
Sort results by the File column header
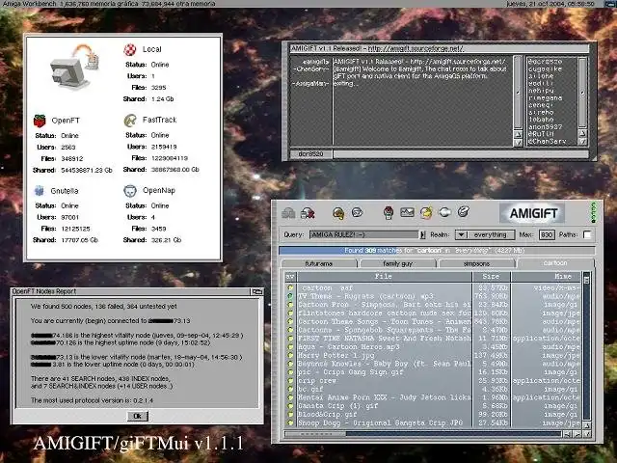(x=384, y=277)
